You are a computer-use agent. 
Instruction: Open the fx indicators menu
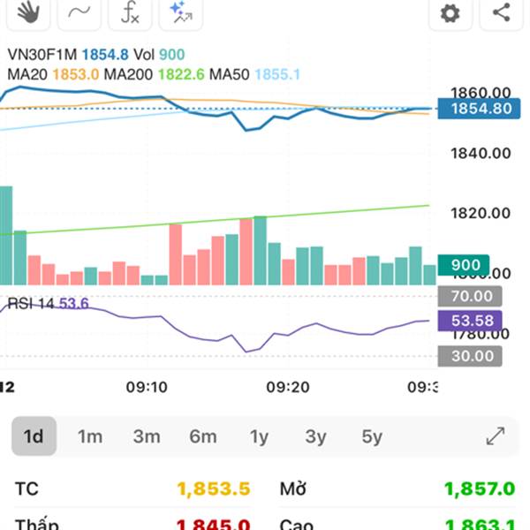130,13
